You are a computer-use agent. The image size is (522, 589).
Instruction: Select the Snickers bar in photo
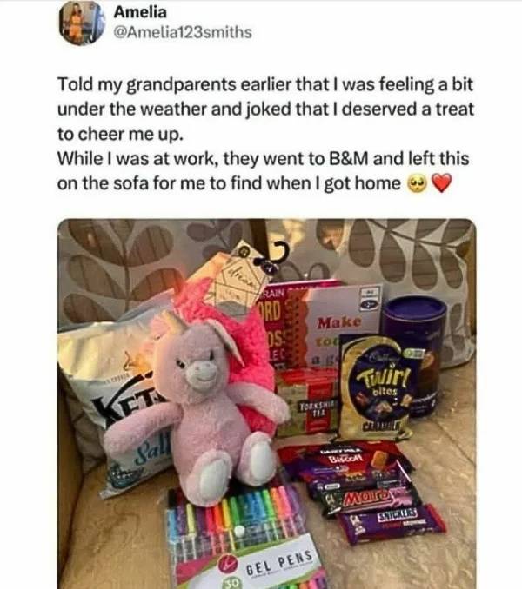393,523
